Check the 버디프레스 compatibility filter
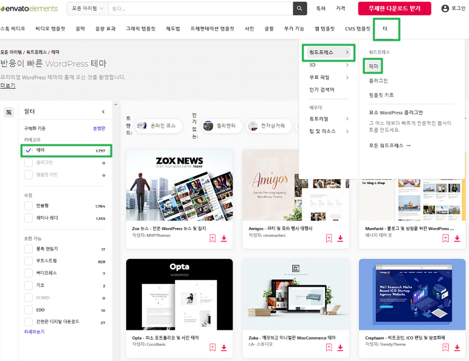 coord(28,273)
